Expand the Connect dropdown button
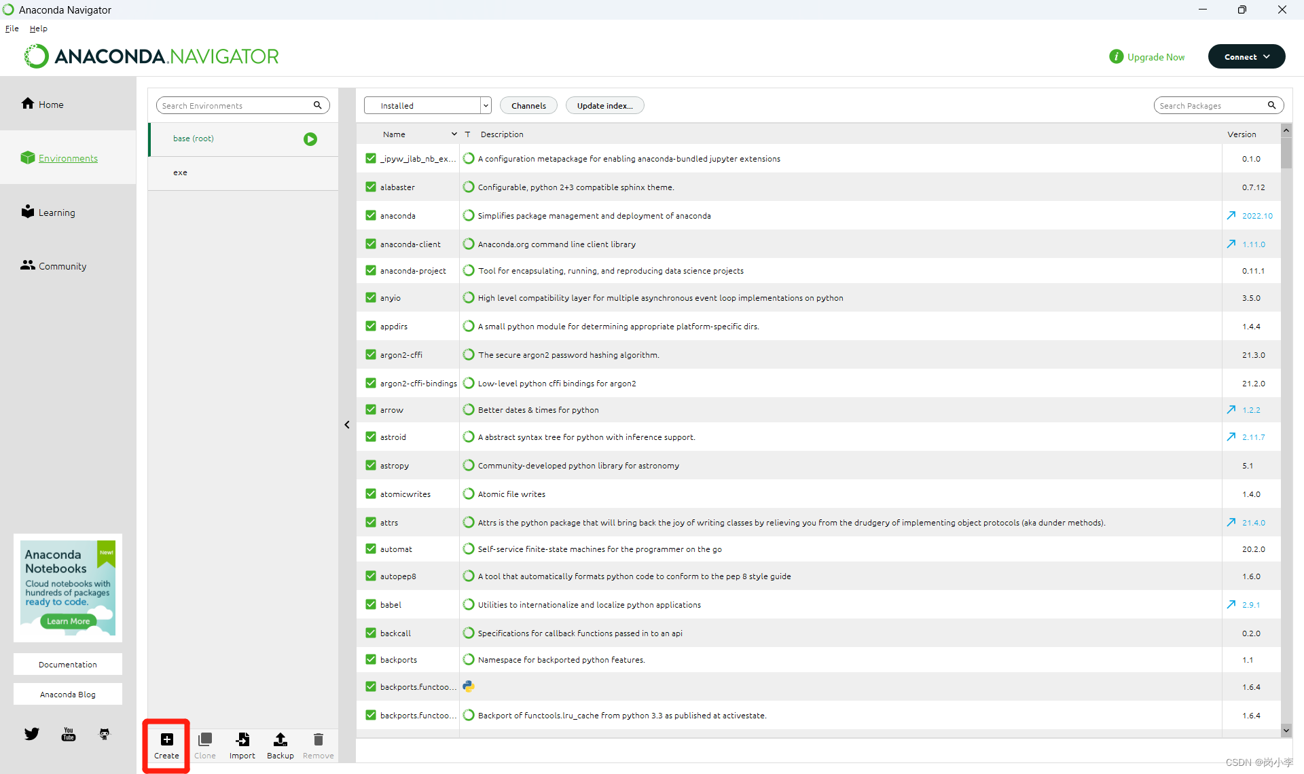 pos(1246,57)
